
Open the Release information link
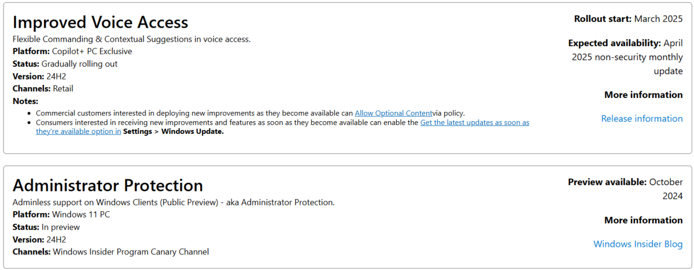642,118
